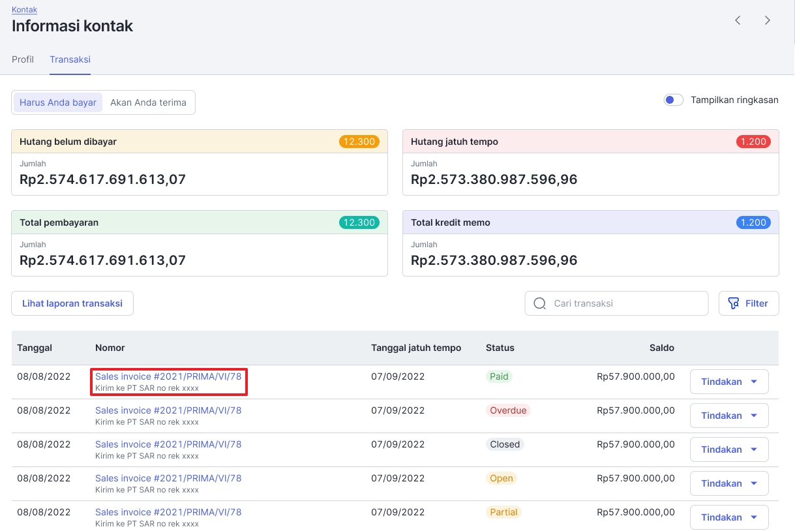The height and width of the screenshot is (531, 795).
Task: Click the blue 1.200 badge on Total kredit memo
Action: click(753, 222)
